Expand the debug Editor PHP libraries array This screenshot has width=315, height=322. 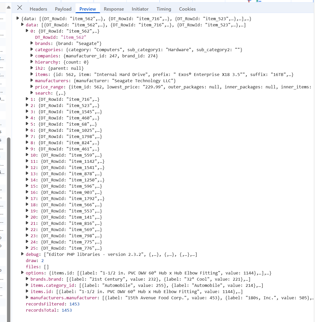tap(22, 254)
